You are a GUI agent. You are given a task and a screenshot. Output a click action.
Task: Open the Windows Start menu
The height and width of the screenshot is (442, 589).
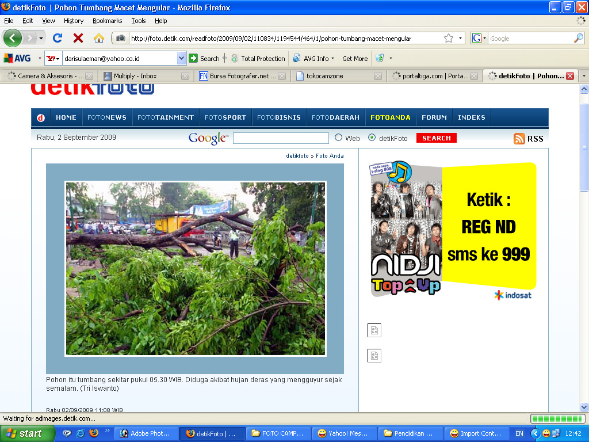point(27,433)
